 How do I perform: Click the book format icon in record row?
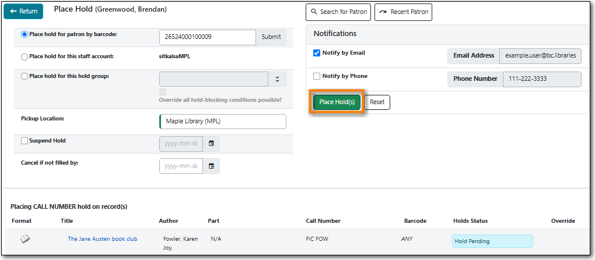[x=25, y=239]
